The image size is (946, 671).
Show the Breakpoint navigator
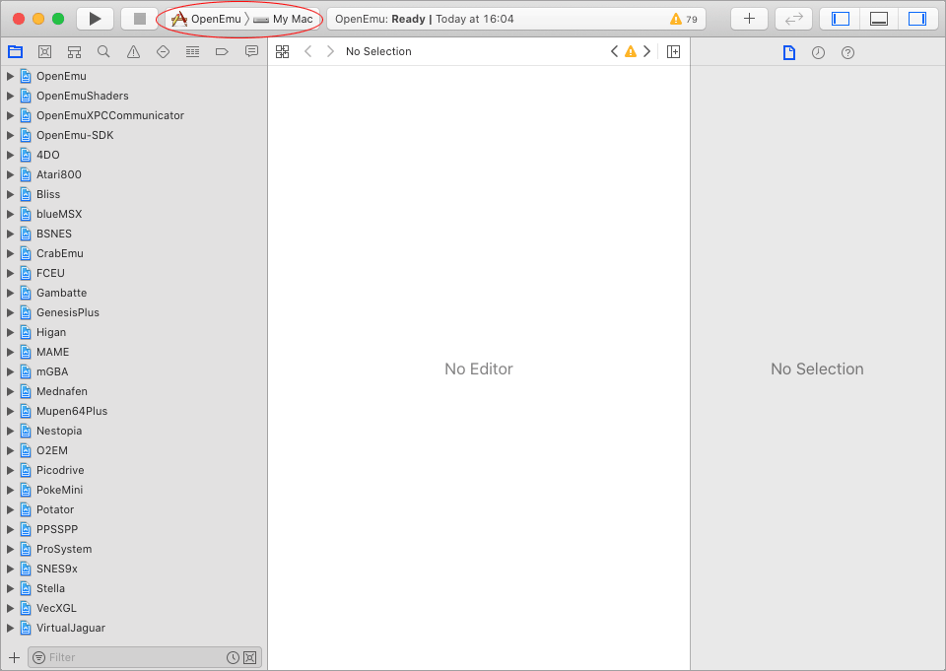(x=222, y=52)
